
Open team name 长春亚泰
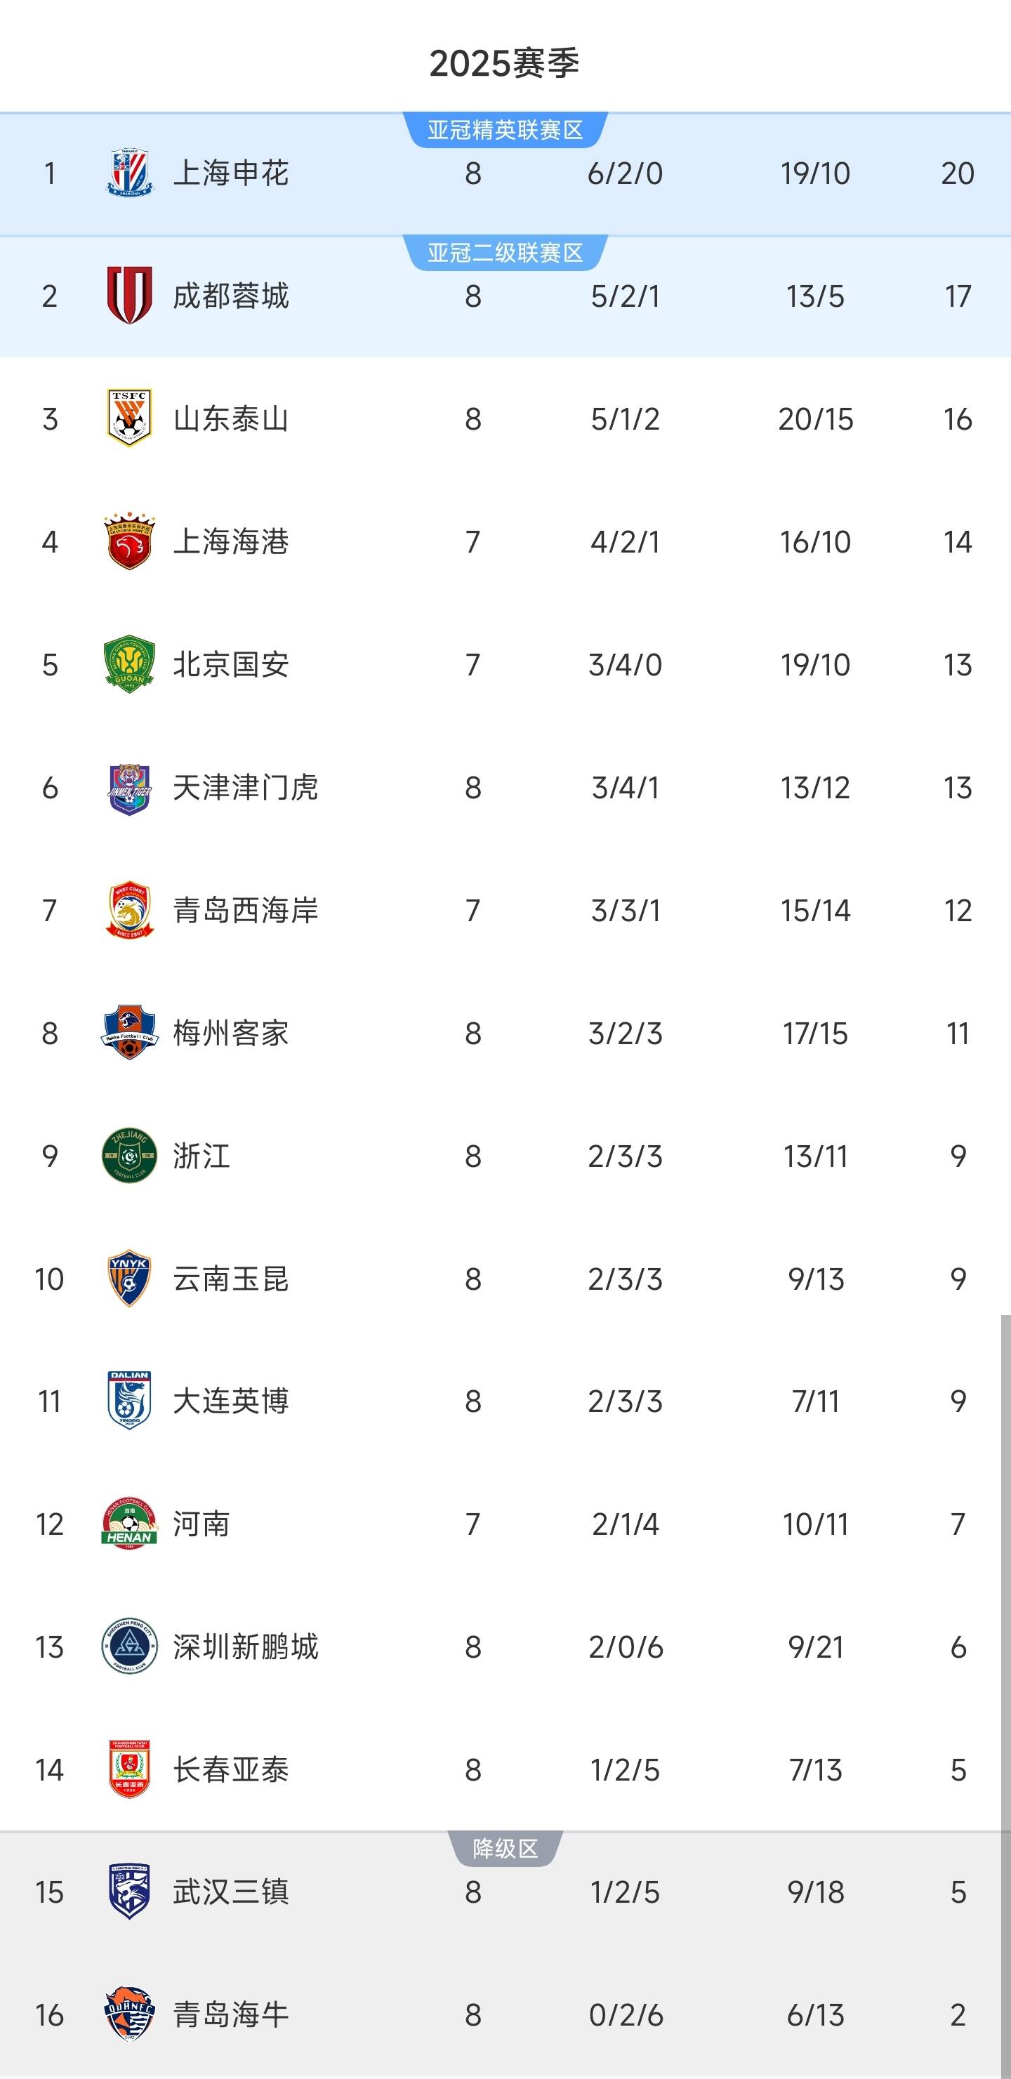click(x=231, y=1770)
